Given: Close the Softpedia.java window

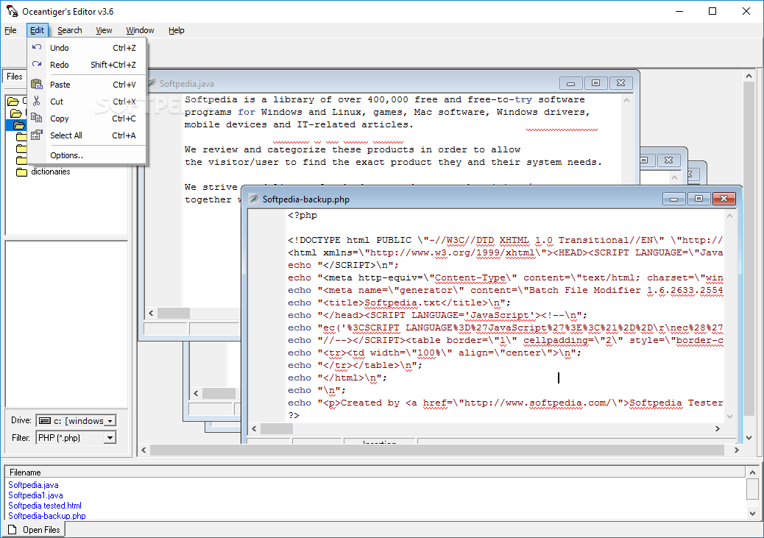Looking at the screenshot, I should pos(620,83).
